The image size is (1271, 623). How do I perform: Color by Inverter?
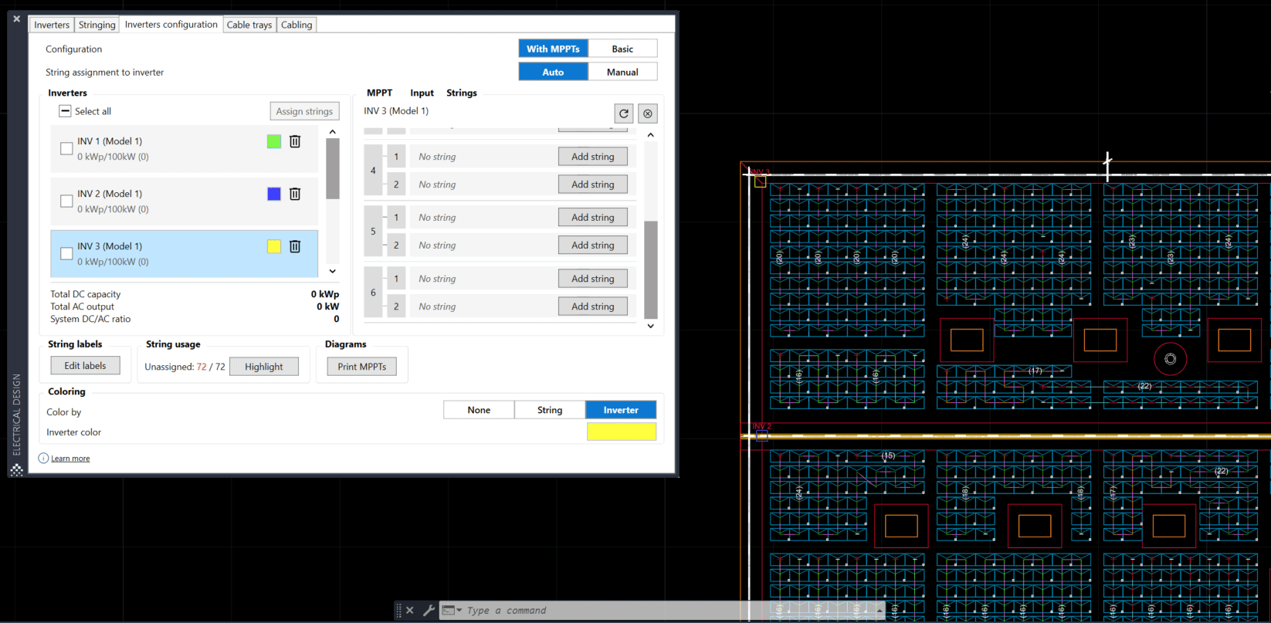click(x=621, y=410)
